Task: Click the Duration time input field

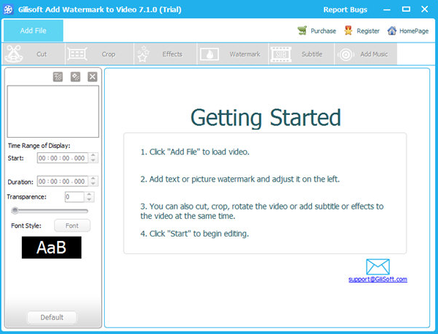Action: pyautogui.click(x=62, y=182)
